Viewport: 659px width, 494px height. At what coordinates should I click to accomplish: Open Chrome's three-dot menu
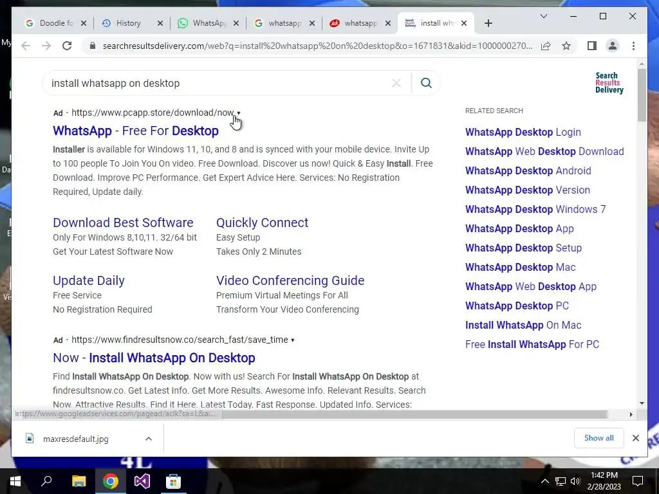[x=633, y=46]
